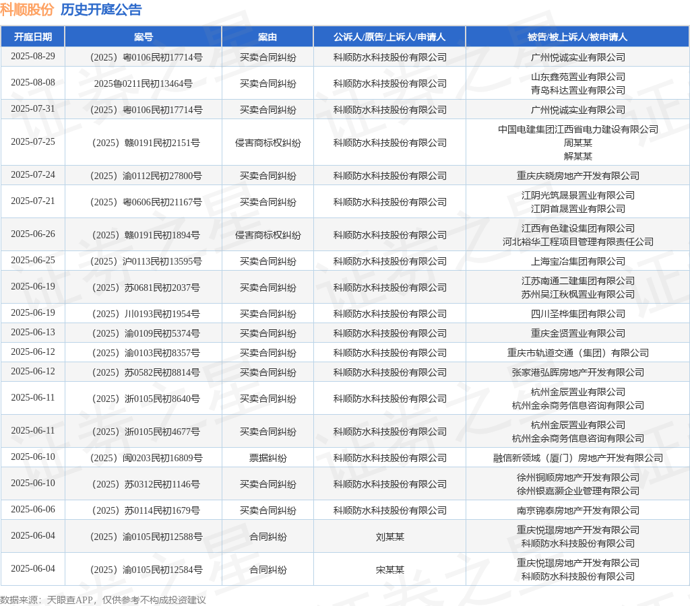
Task: Select case number (2025)赣0191民初1894号
Action: pyautogui.click(x=146, y=235)
